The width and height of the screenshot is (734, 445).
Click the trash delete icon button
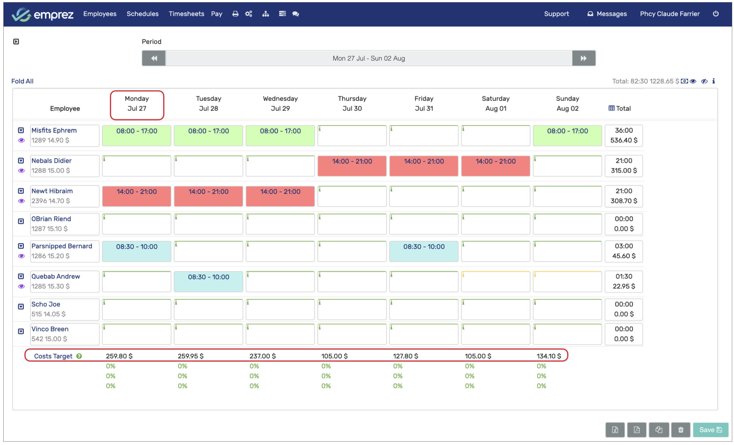680,430
